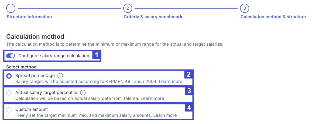Click Learn more for Talenta salary data
312x124 pixels.
[152, 99]
